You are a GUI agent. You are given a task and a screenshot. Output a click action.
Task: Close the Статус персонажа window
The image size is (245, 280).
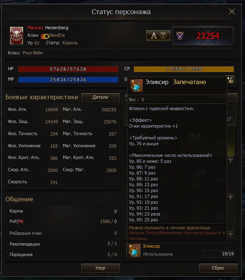[x=232, y=12]
